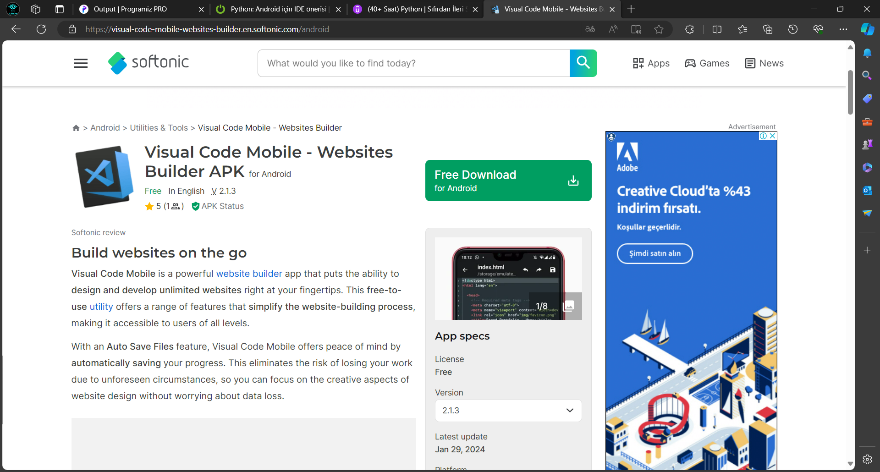The image size is (880, 472).
Task: Open the favorites list
Action: [742, 29]
